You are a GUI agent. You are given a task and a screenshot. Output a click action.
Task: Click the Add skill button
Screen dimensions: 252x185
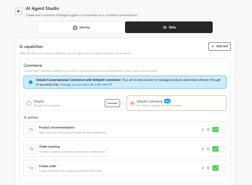(x=219, y=47)
